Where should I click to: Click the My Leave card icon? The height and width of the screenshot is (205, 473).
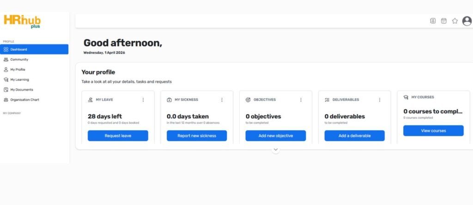[91, 100]
